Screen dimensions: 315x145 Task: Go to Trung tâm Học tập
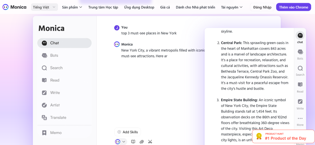(103, 7)
